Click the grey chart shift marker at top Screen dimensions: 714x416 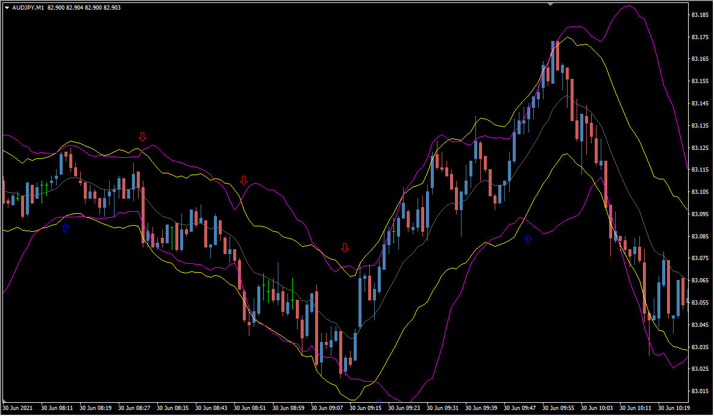(551, 4)
